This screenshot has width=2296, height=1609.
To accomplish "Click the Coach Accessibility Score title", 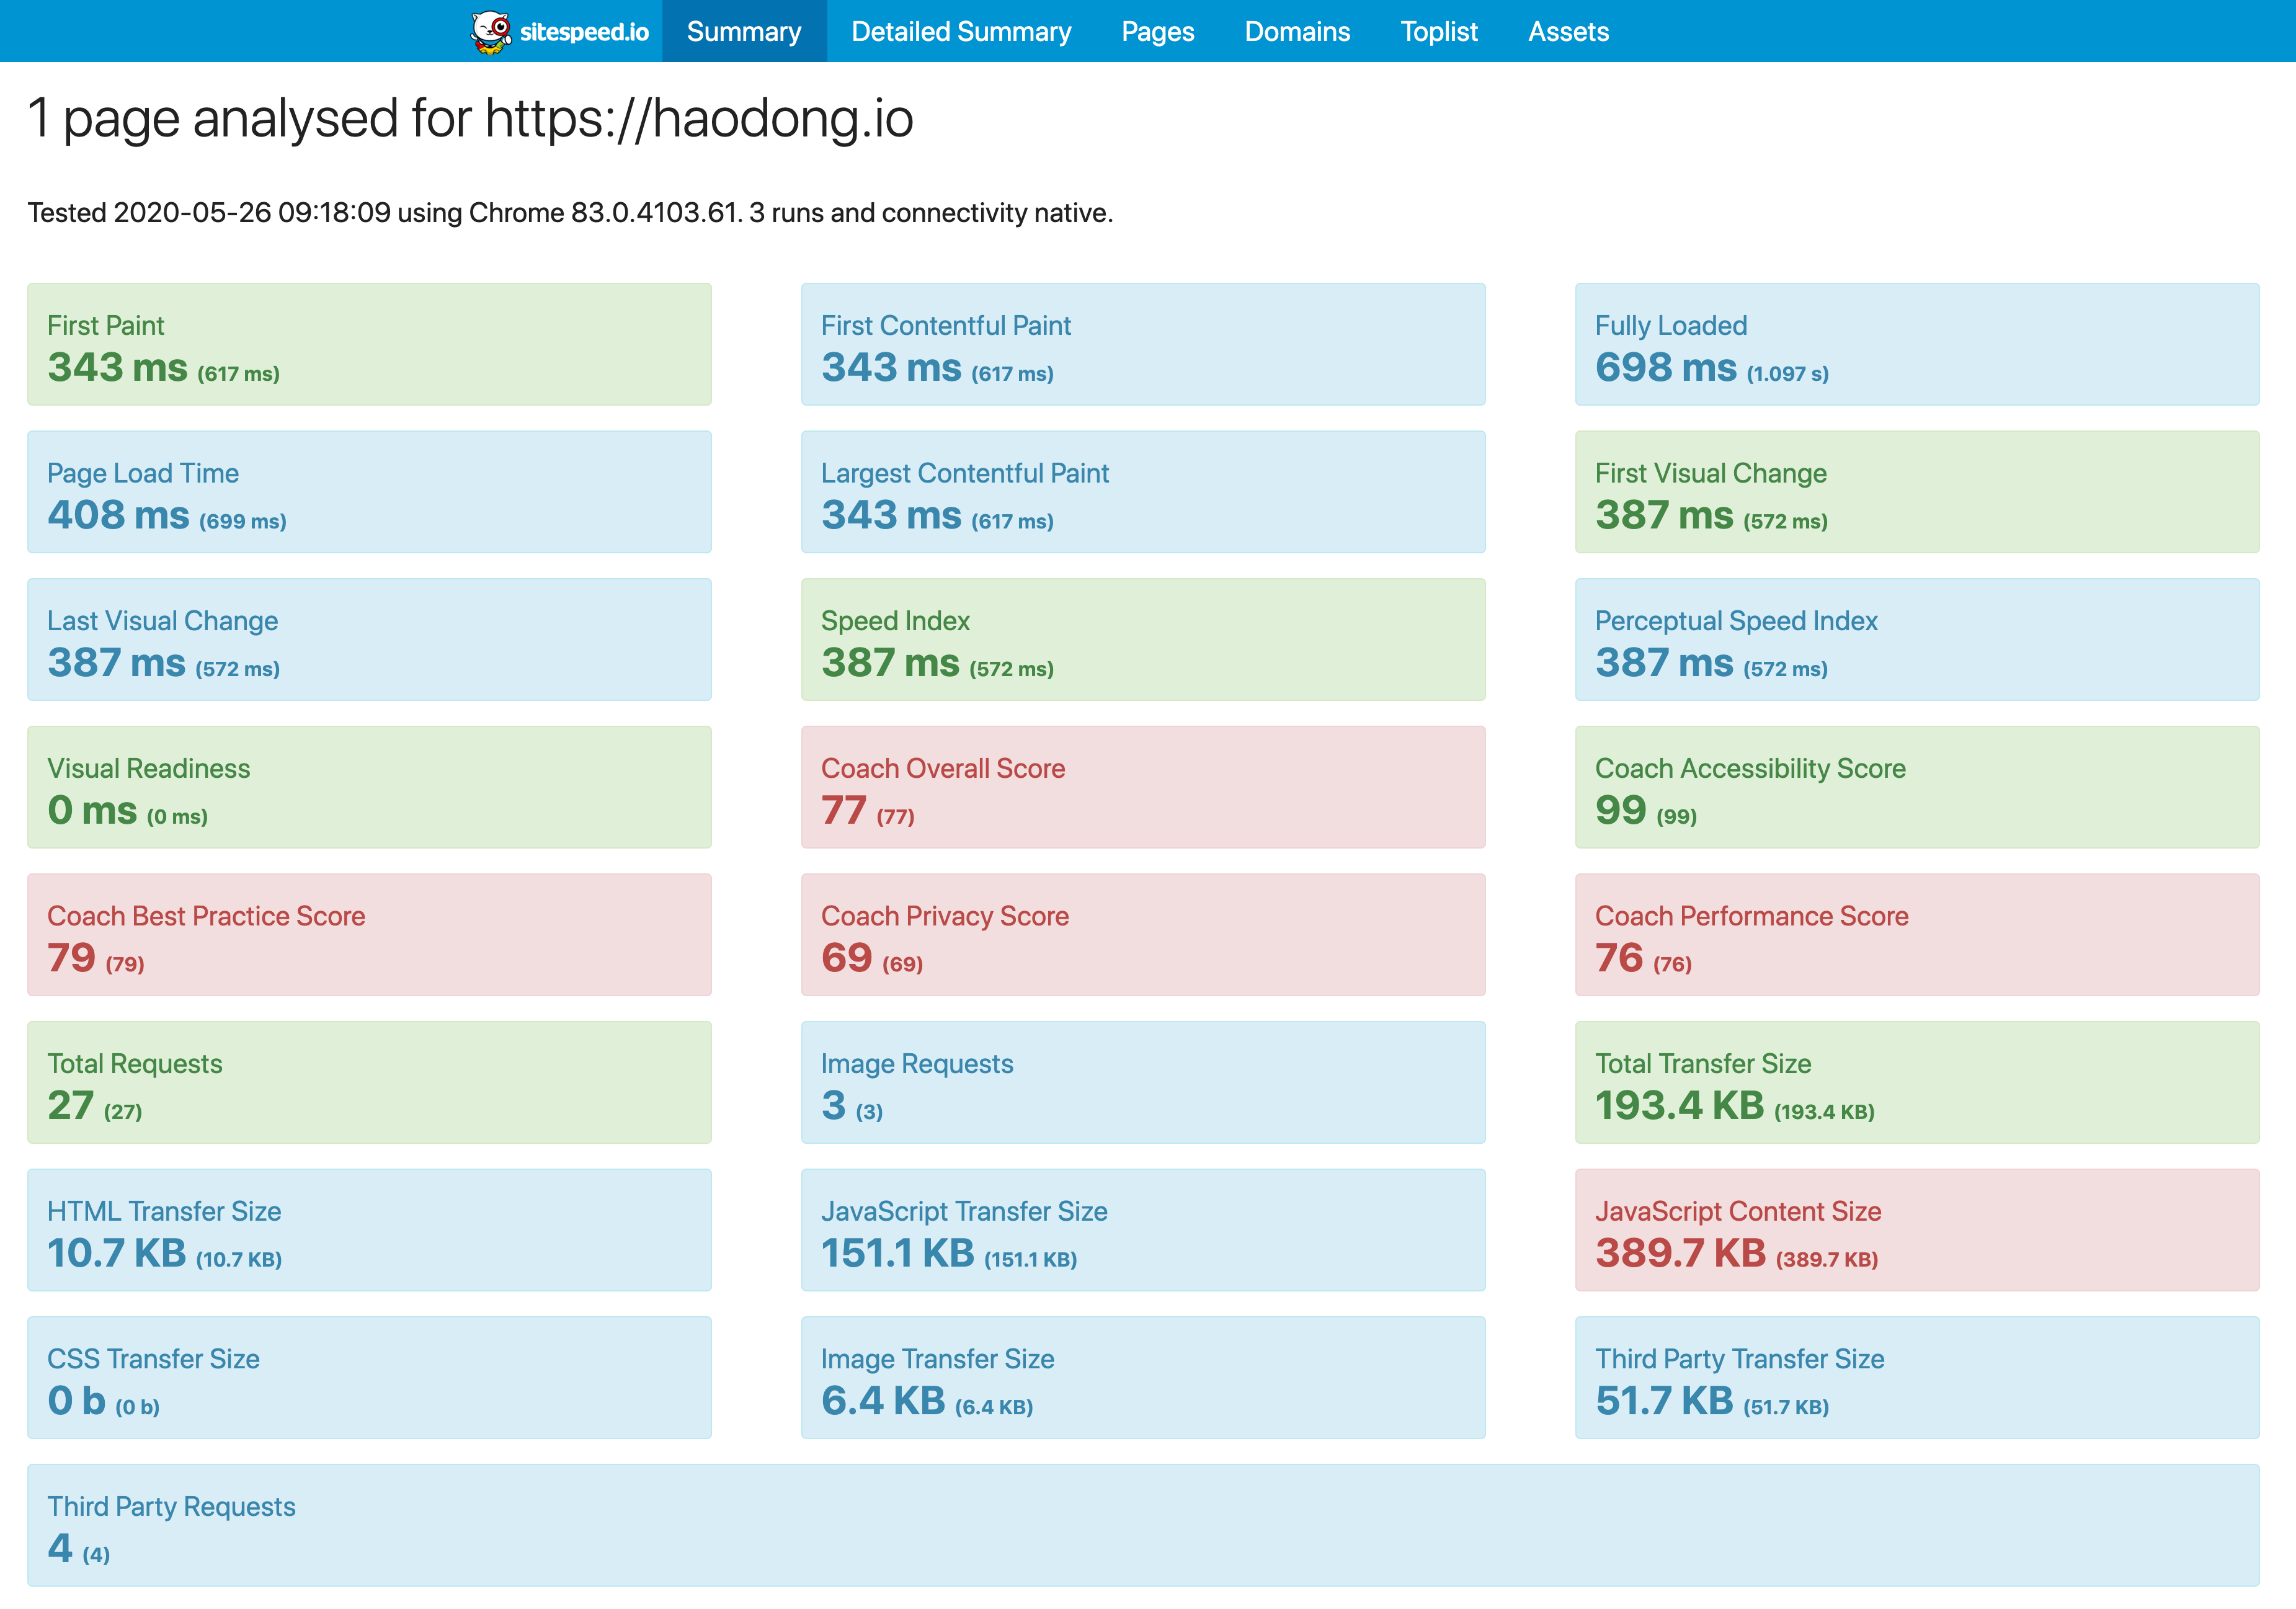I will click(1749, 768).
